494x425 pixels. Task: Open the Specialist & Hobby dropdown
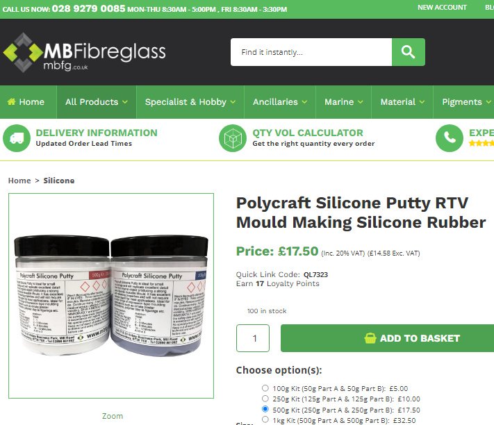coord(190,102)
